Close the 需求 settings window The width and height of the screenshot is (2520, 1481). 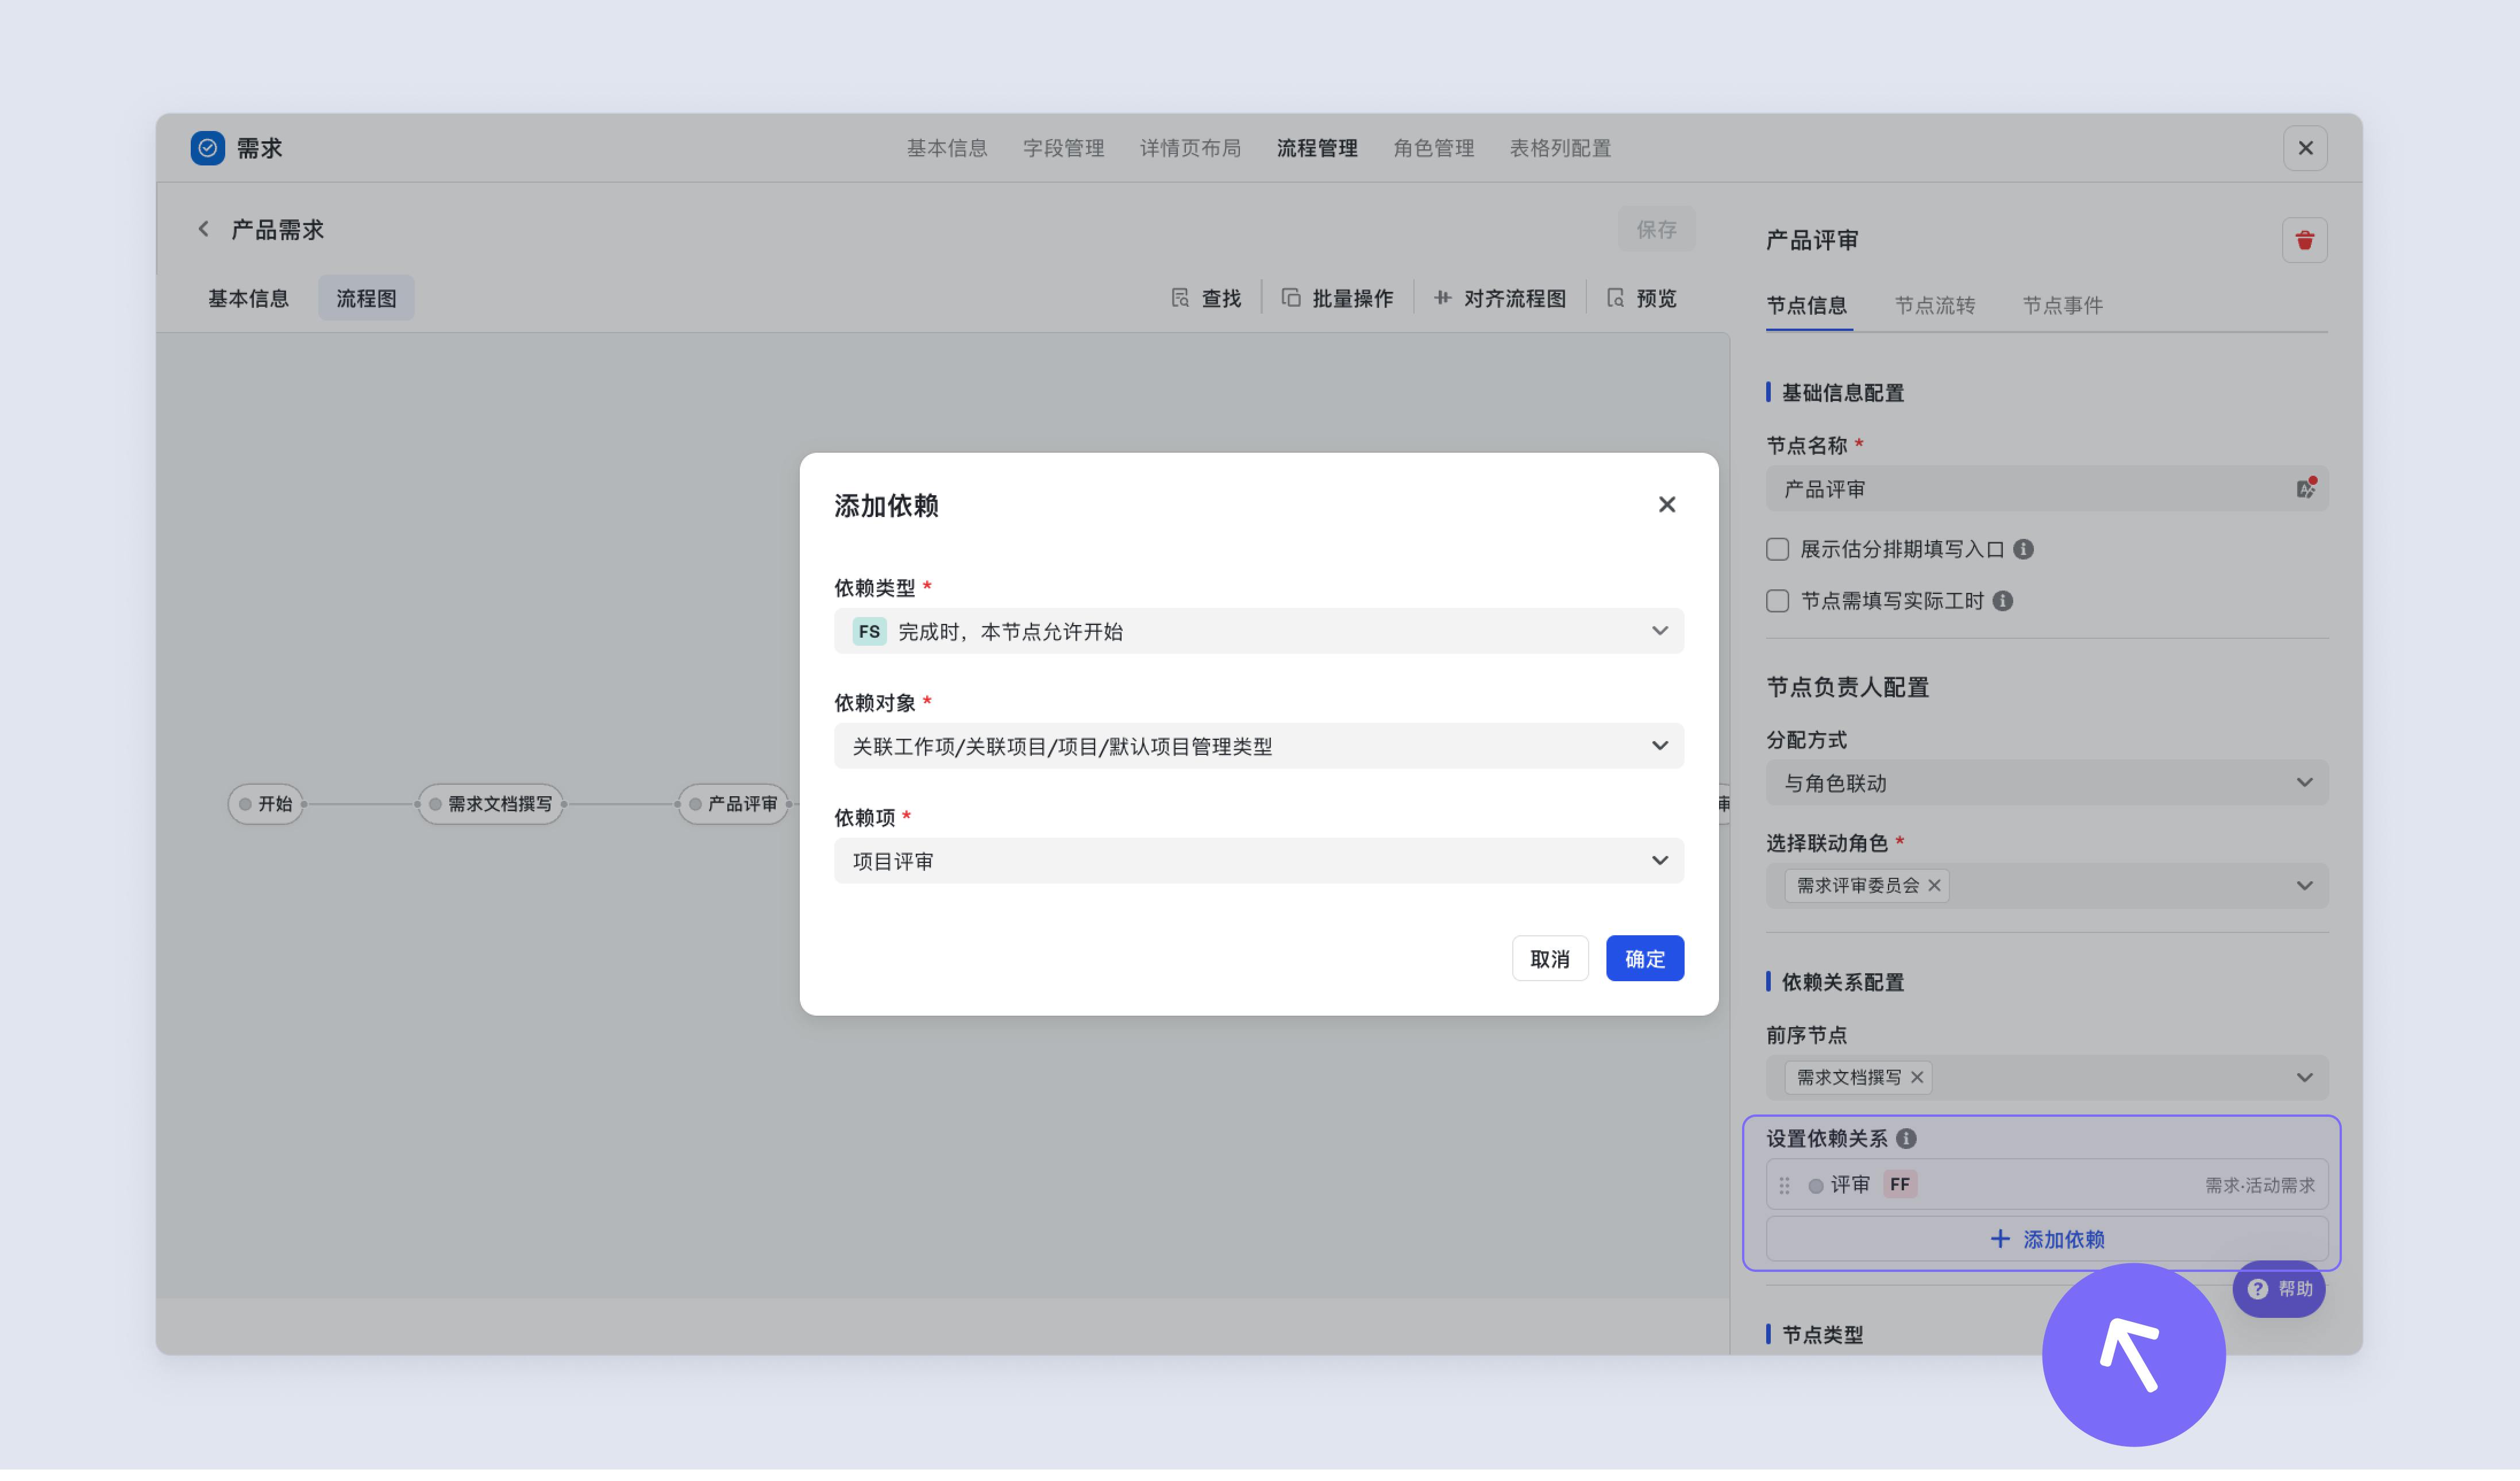tap(2305, 148)
